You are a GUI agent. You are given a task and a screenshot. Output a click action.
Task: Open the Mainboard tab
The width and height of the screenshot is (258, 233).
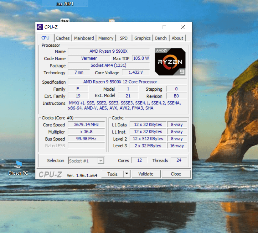coord(84,38)
